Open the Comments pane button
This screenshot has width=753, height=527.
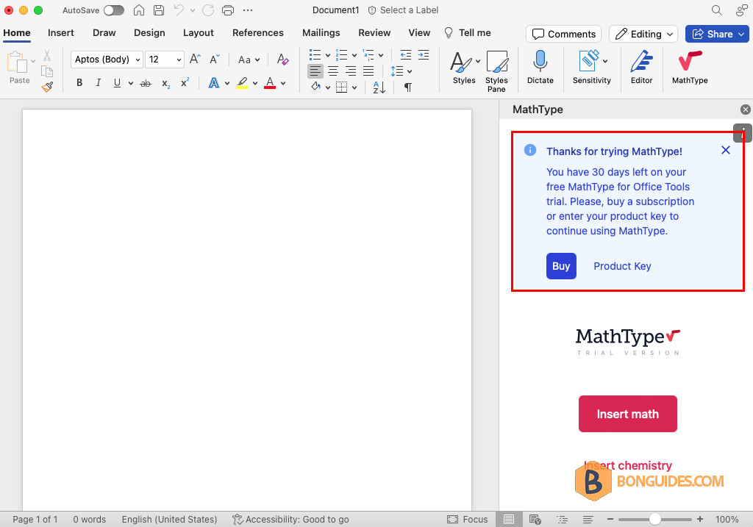point(564,34)
